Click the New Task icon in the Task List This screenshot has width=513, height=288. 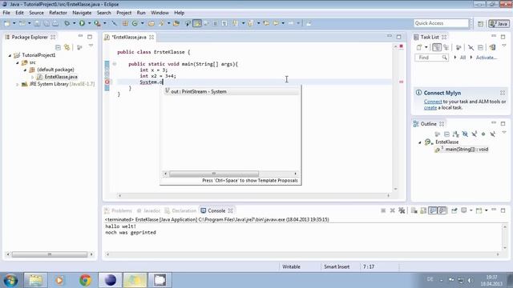[419, 47]
